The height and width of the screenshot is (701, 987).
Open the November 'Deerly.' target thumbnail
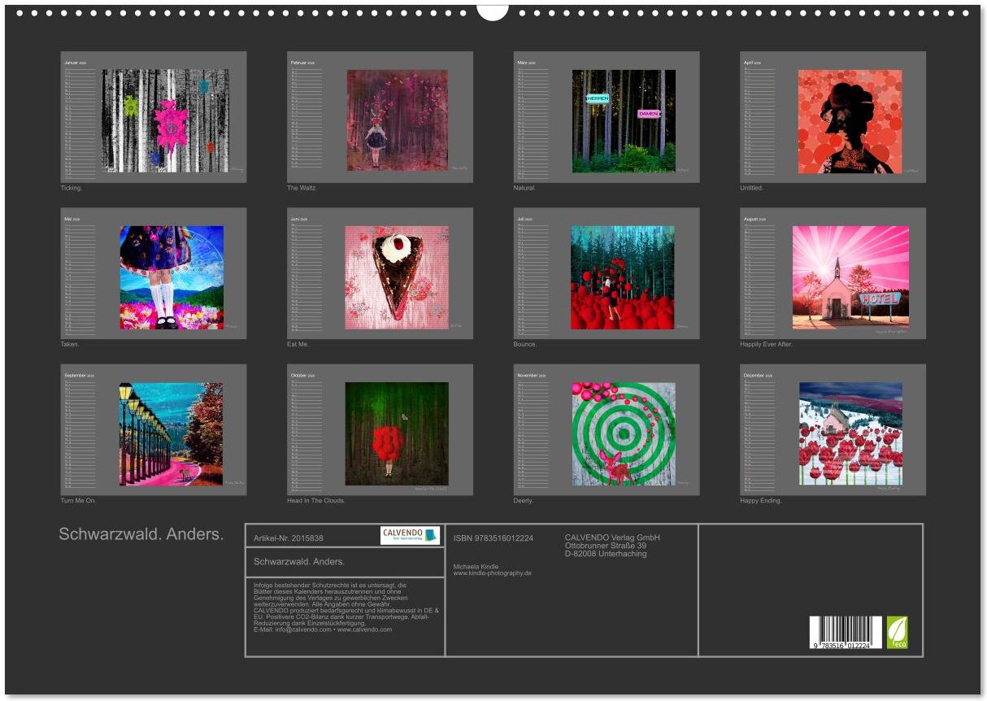pos(607,429)
